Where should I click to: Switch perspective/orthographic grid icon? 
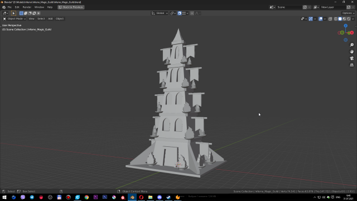[x=352, y=65]
